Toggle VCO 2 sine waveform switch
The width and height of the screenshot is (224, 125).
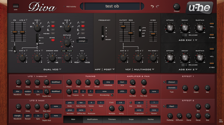pos(83,34)
